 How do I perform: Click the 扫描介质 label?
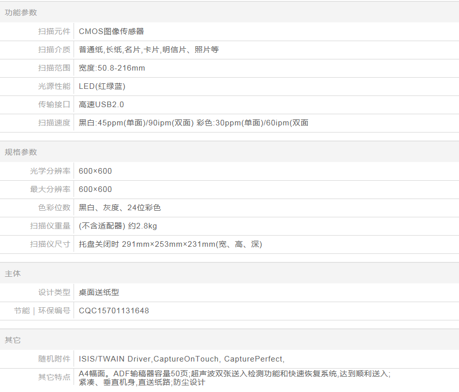54,50
